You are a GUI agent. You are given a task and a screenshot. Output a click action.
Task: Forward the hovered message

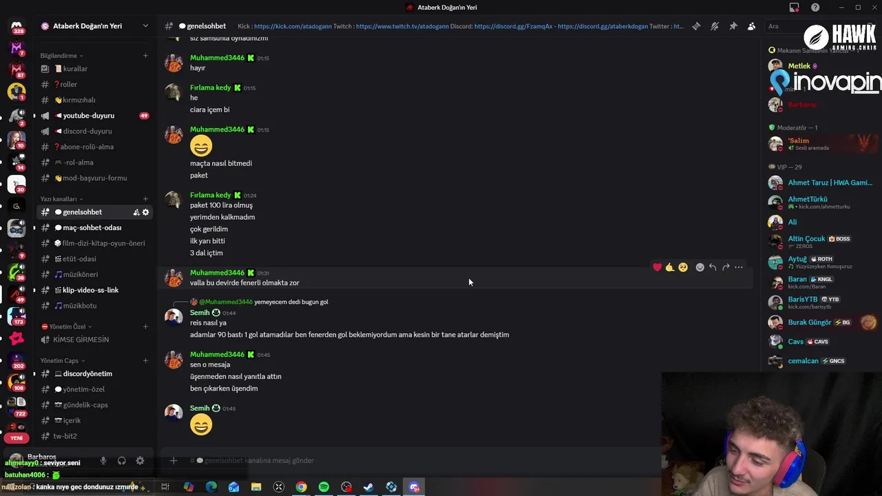(x=726, y=267)
